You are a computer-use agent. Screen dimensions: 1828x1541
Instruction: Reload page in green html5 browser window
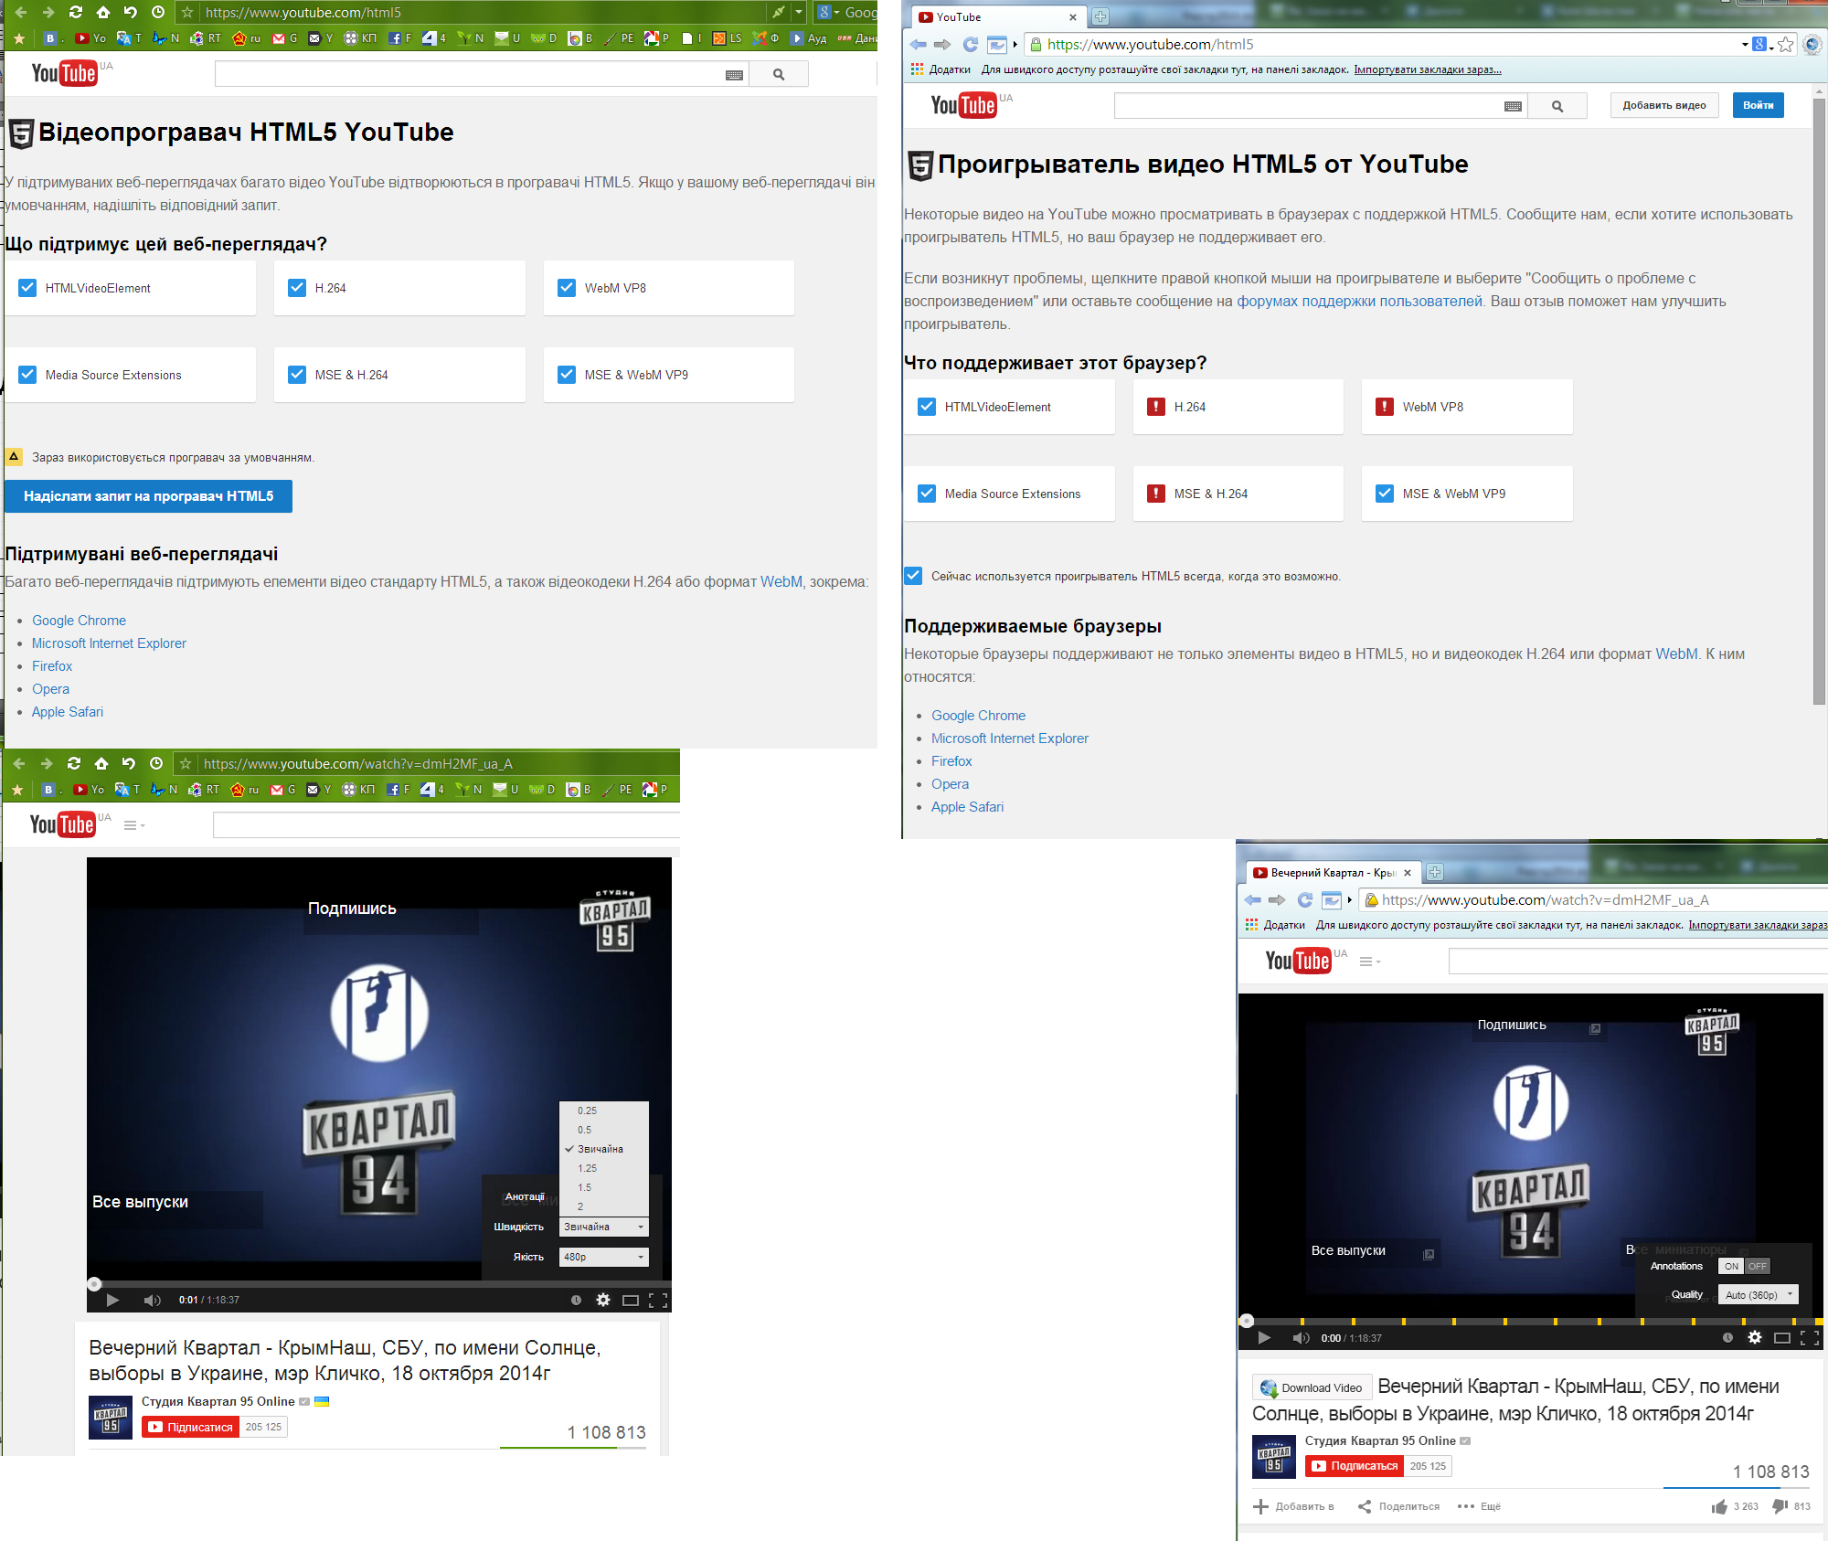point(76,12)
